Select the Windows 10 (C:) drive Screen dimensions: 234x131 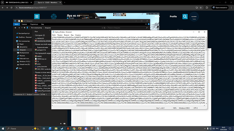pyautogui.click(x=23, y=61)
